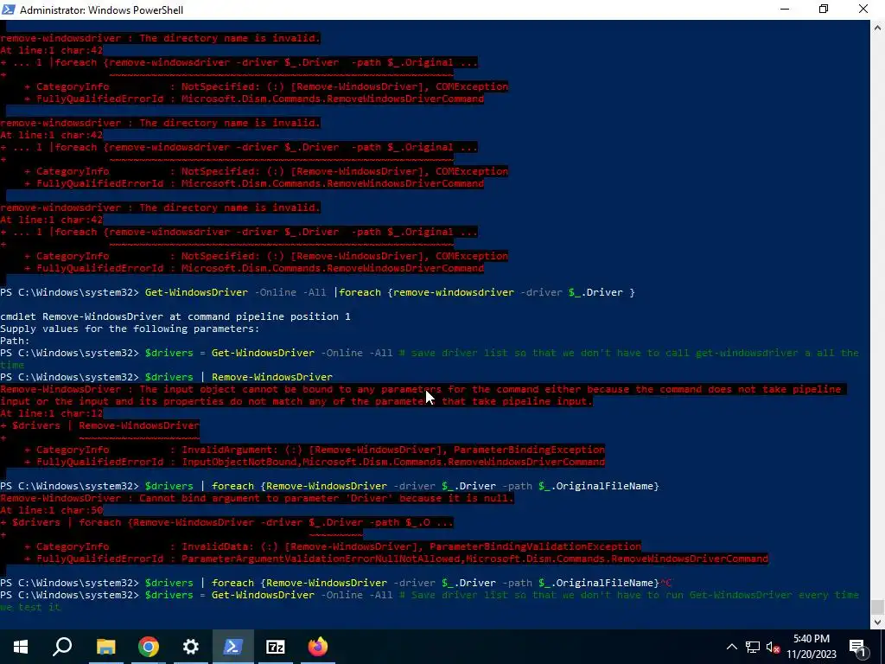
Task: Open Settings gear in taskbar
Action: [191, 647]
